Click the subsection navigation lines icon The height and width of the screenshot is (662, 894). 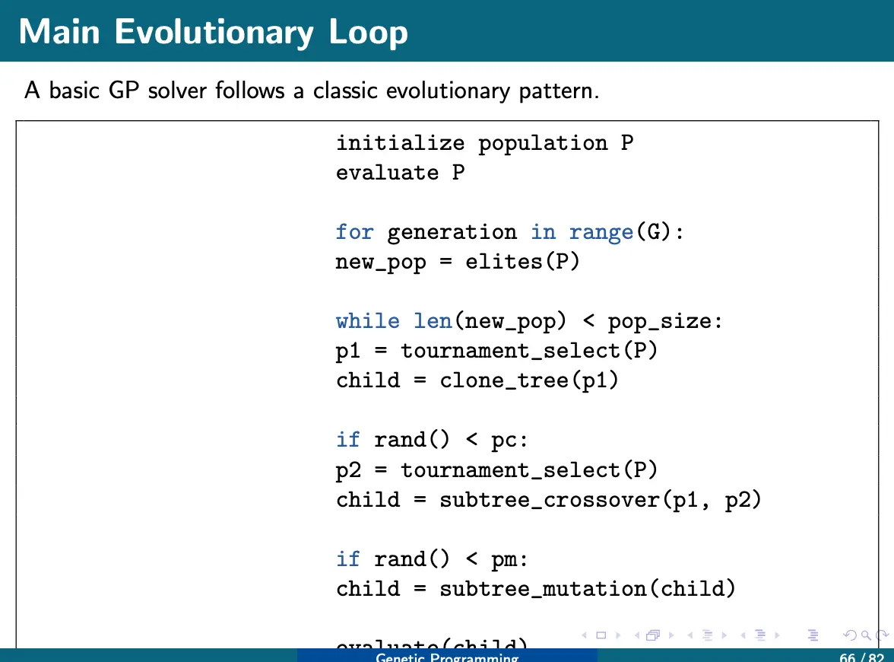[707, 635]
